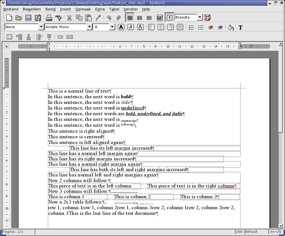
Task: Click the Undo arrow icon
Action: coord(109,18)
